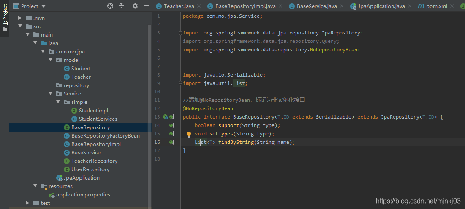Switch to the Teacher.java tab
Image resolution: width=465 pixels, height=209 pixels.
tap(179, 6)
